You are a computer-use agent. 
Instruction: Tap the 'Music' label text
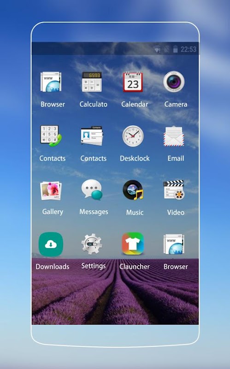coord(135,213)
